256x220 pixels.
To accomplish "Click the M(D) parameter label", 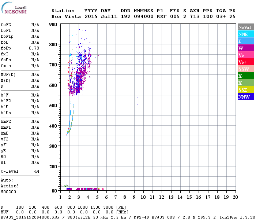I will (x=5, y=81).
